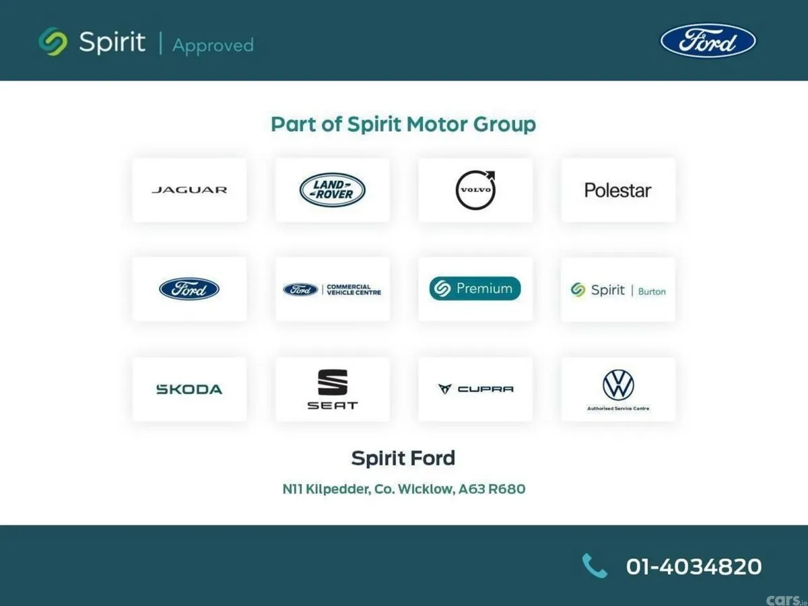Click the Spirit Approved logo in header
This screenshot has width=808, height=606.
coord(146,42)
